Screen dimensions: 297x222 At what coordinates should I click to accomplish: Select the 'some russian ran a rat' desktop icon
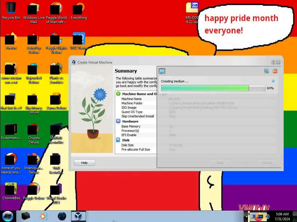(11, 73)
